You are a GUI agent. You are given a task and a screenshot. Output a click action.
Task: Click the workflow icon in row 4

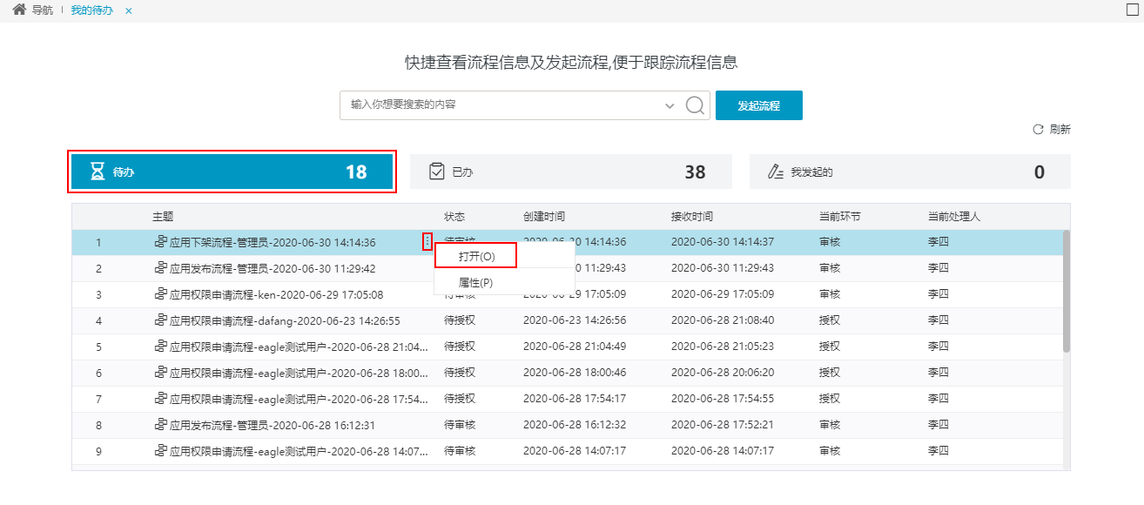pyautogui.click(x=160, y=320)
